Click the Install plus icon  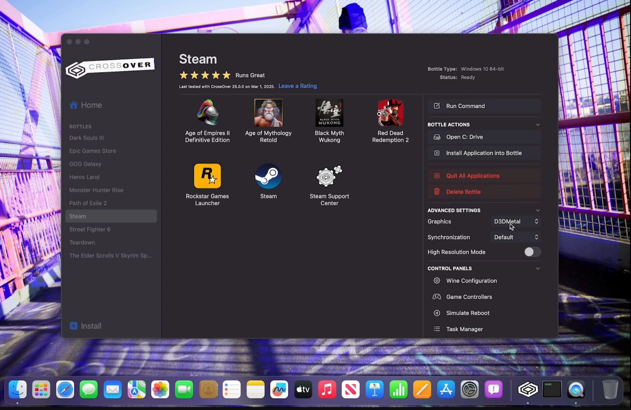coord(73,326)
